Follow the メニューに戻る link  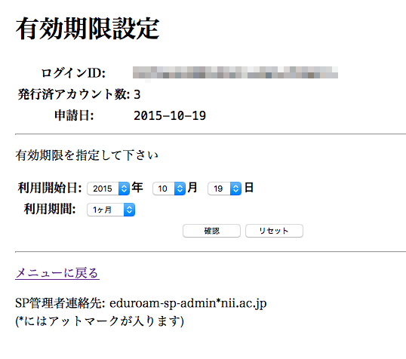point(57,273)
